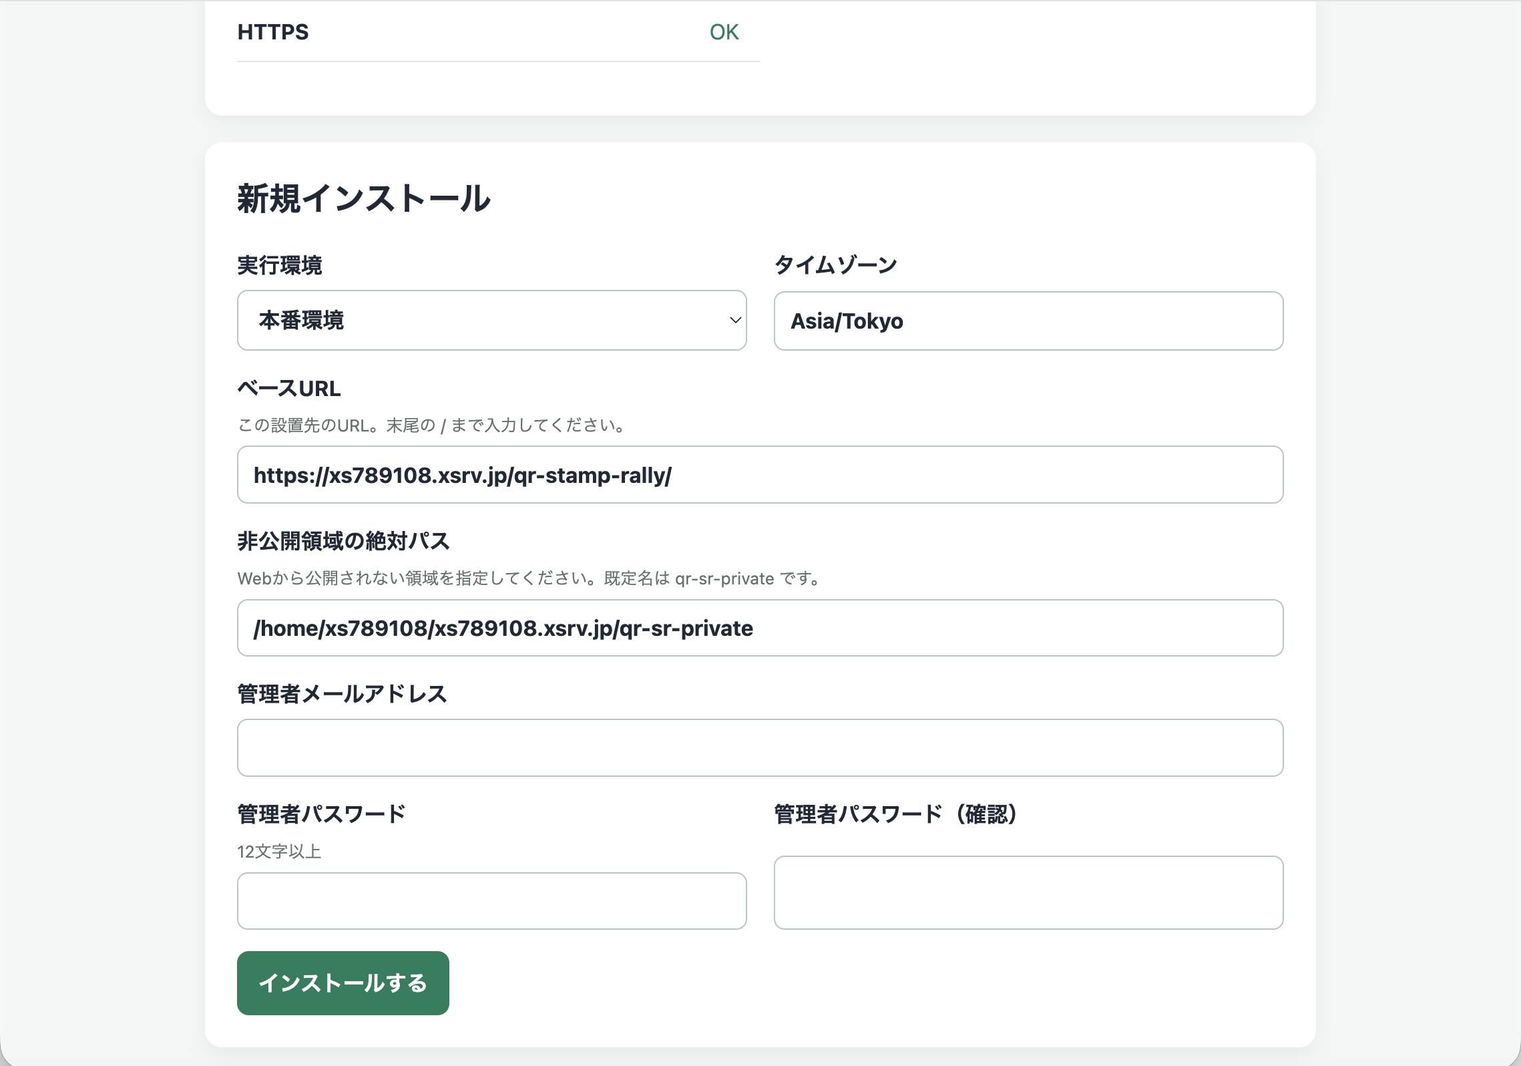Click the hint この設置先のURL。末尾の / まで入力してください。
Screen dimensions: 1521x1066
pos(432,425)
